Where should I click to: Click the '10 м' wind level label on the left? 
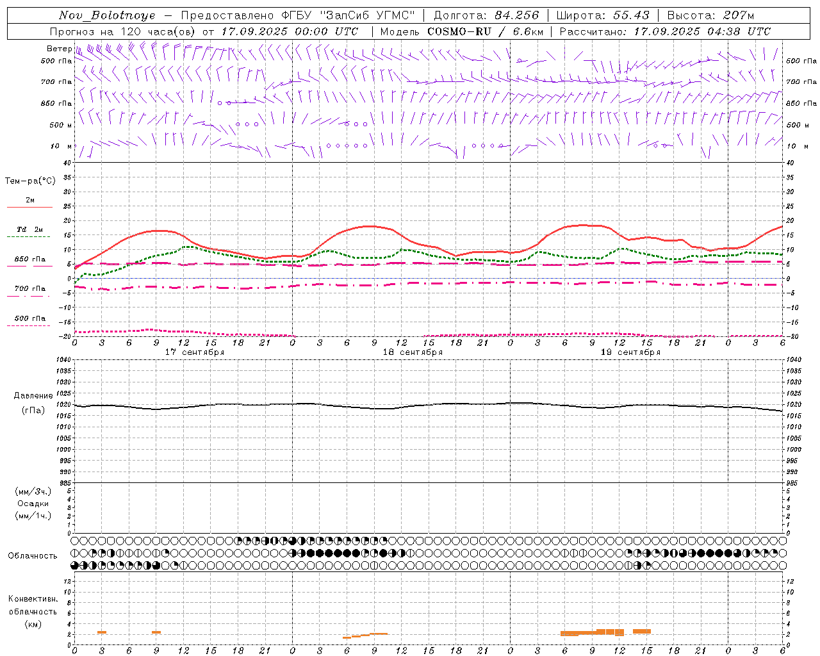(61, 146)
